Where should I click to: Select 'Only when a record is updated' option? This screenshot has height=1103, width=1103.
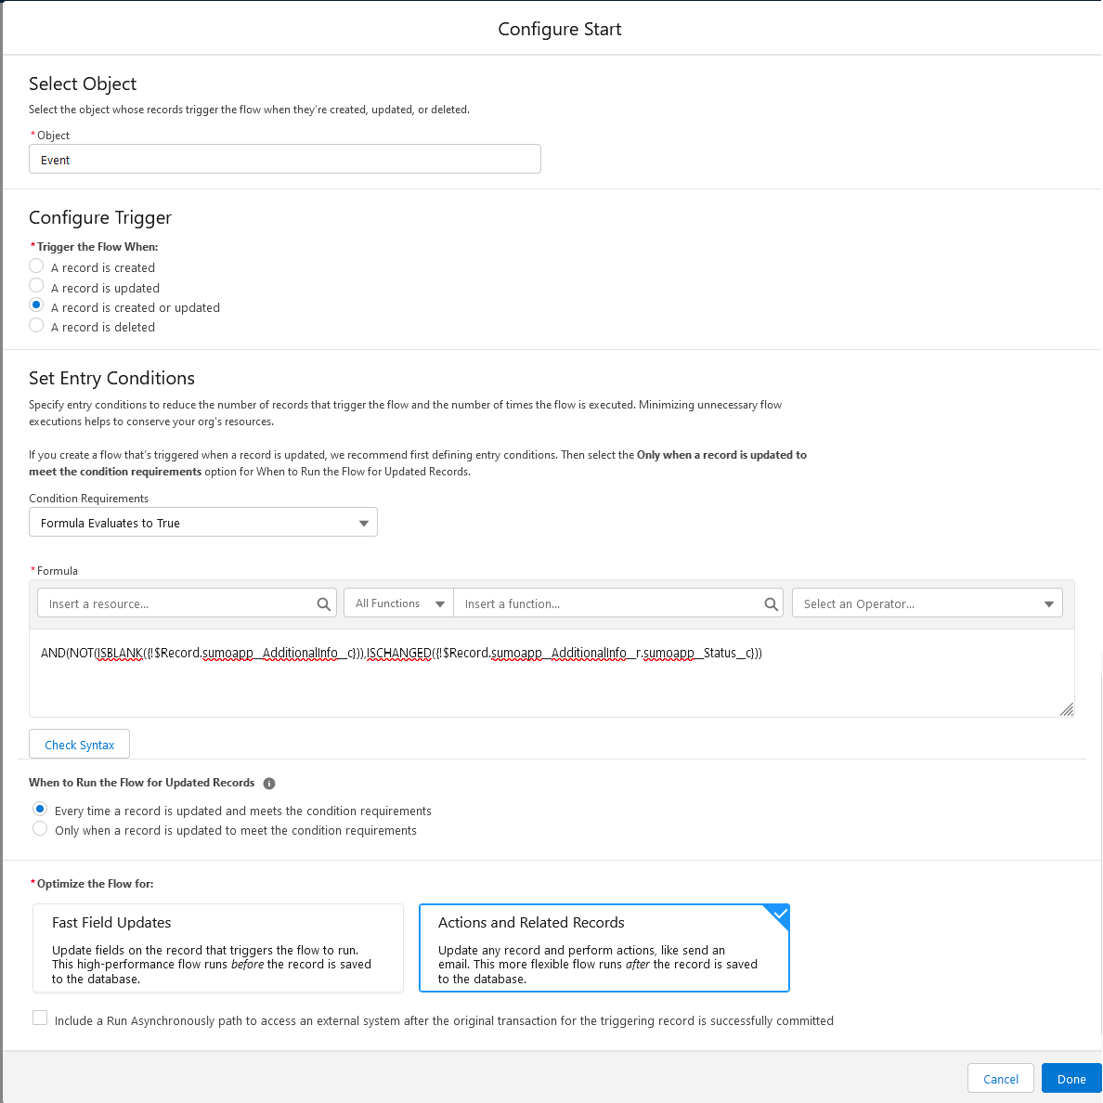40,829
